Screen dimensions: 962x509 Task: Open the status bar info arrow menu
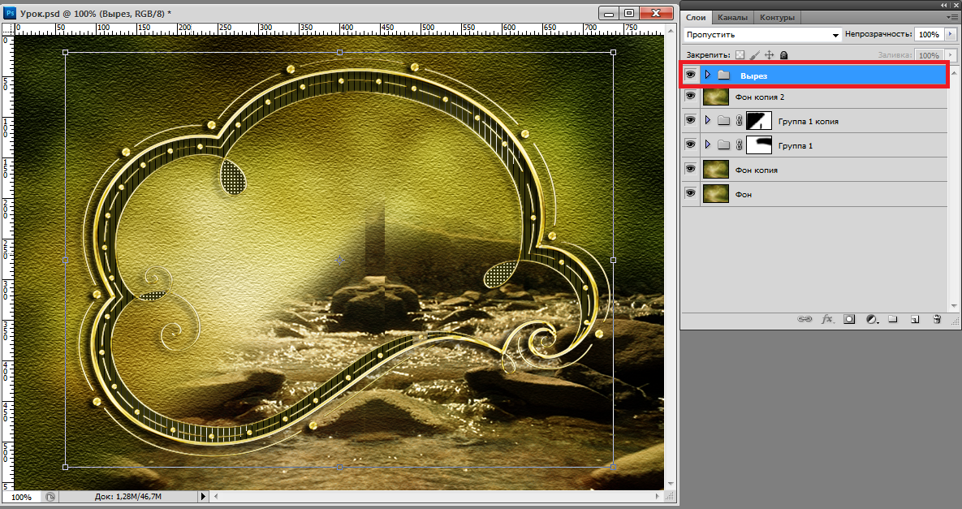204,497
